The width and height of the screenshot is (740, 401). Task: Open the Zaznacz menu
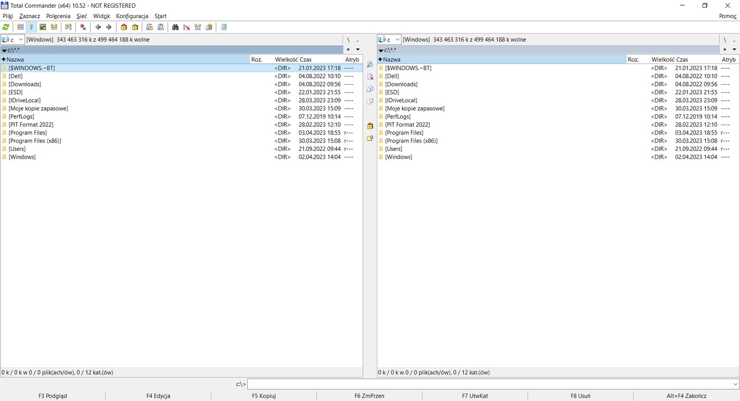tap(30, 16)
